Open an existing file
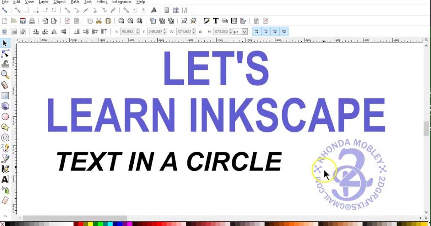The width and height of the screenshot is (431, 226). (13, 21)
